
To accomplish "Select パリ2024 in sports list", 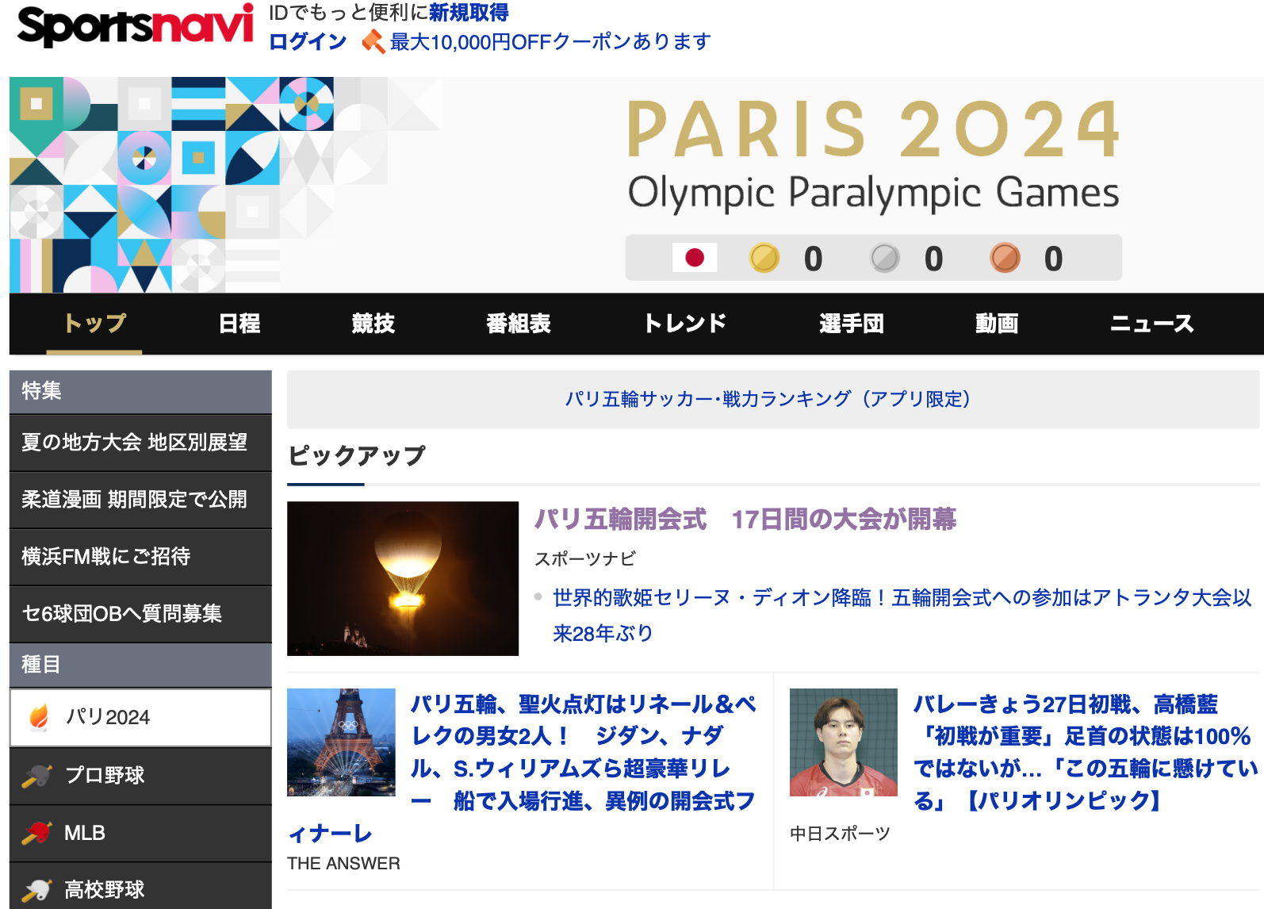I will point(140,717).
